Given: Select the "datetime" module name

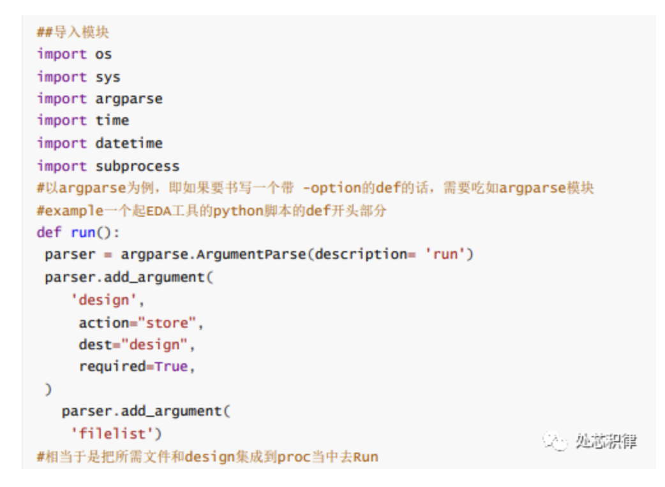Looking at the screenshot, I should click(x=129, y=143).
